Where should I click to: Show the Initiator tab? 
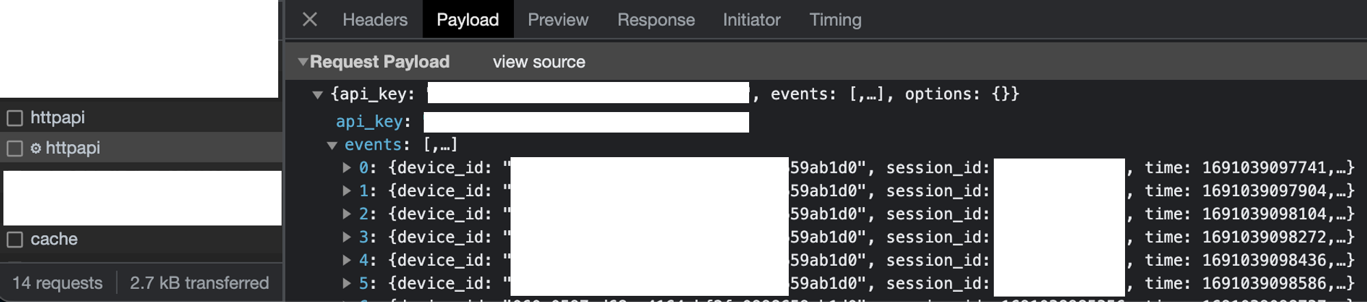pyautogui.click(x=751, y=20)
